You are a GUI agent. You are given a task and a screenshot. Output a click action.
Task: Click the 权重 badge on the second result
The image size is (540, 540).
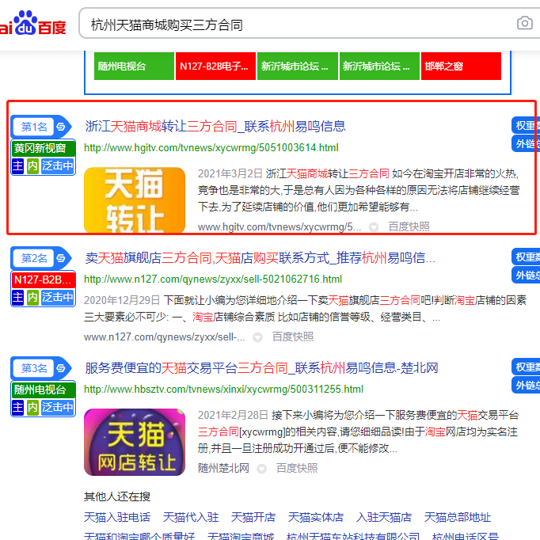[526, 257]
